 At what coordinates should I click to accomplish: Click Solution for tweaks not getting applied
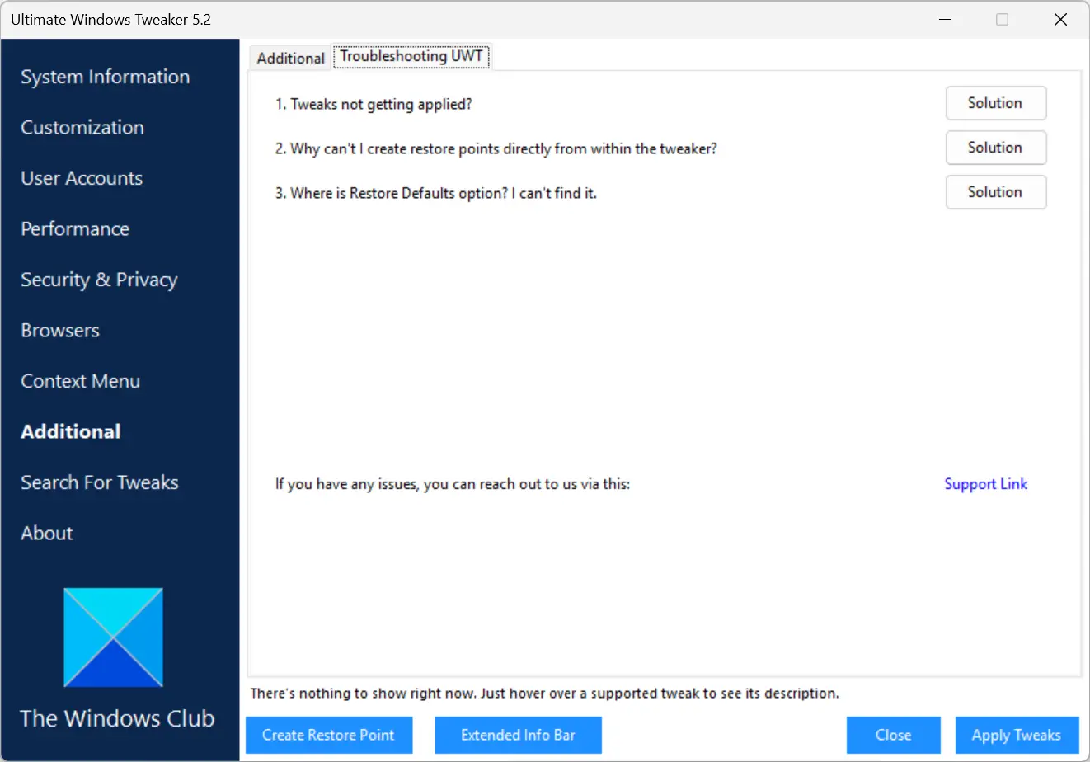coord(996,103)
